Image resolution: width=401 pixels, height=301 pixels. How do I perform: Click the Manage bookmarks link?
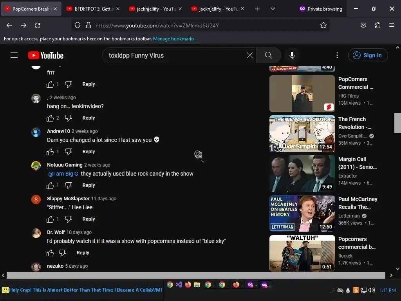[x=175, y=39]
